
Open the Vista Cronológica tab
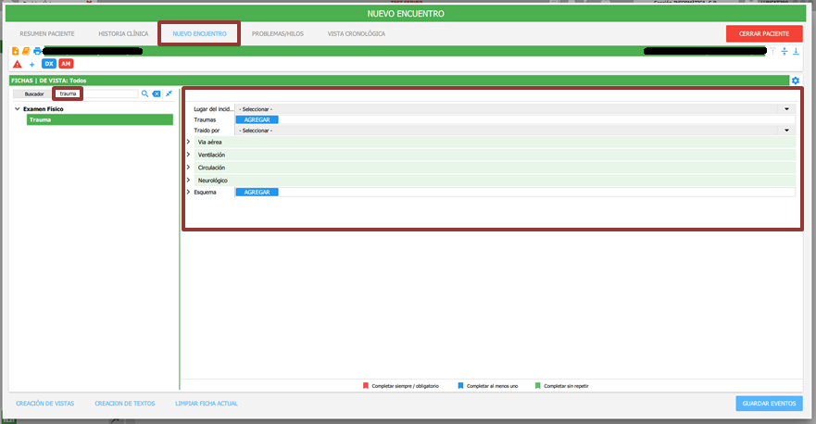(x=356, y=33)
